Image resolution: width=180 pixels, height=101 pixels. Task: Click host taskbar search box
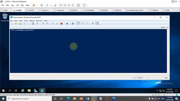click(29, 99)
